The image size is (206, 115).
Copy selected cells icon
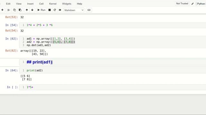click(x=14, y=10)
